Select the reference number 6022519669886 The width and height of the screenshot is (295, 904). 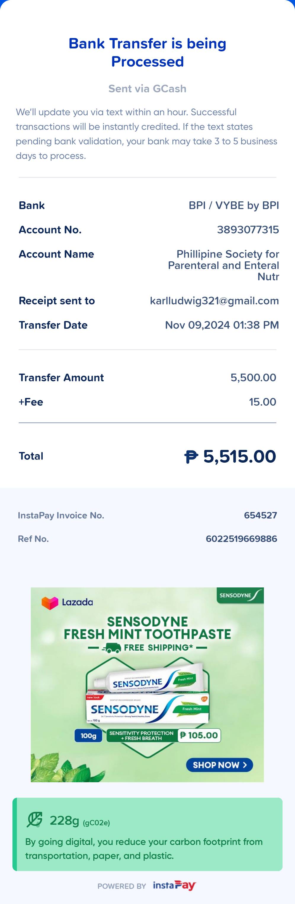tap(241, 539)
